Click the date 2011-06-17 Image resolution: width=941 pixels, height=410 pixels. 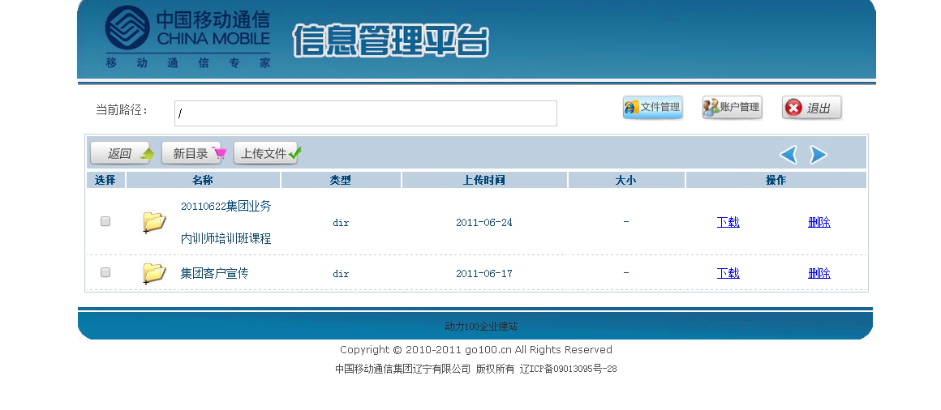click(x=484, y=273)
